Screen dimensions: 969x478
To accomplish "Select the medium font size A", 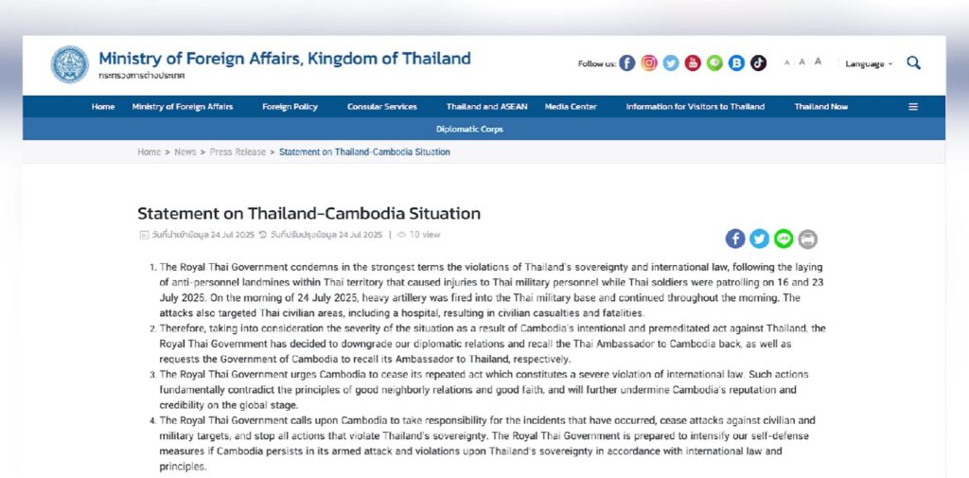I will pyautogui.click(x=802, y=62).
